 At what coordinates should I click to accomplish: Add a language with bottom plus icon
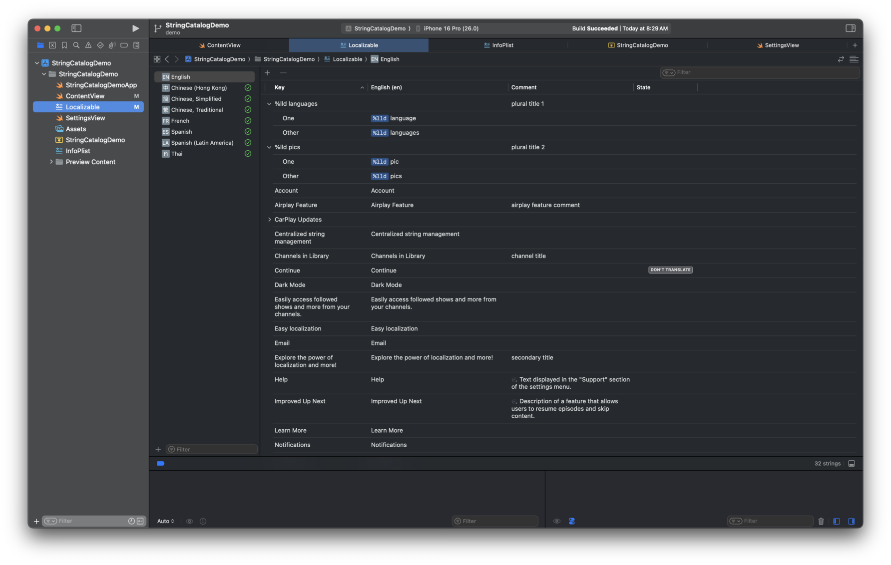(158, 450)
